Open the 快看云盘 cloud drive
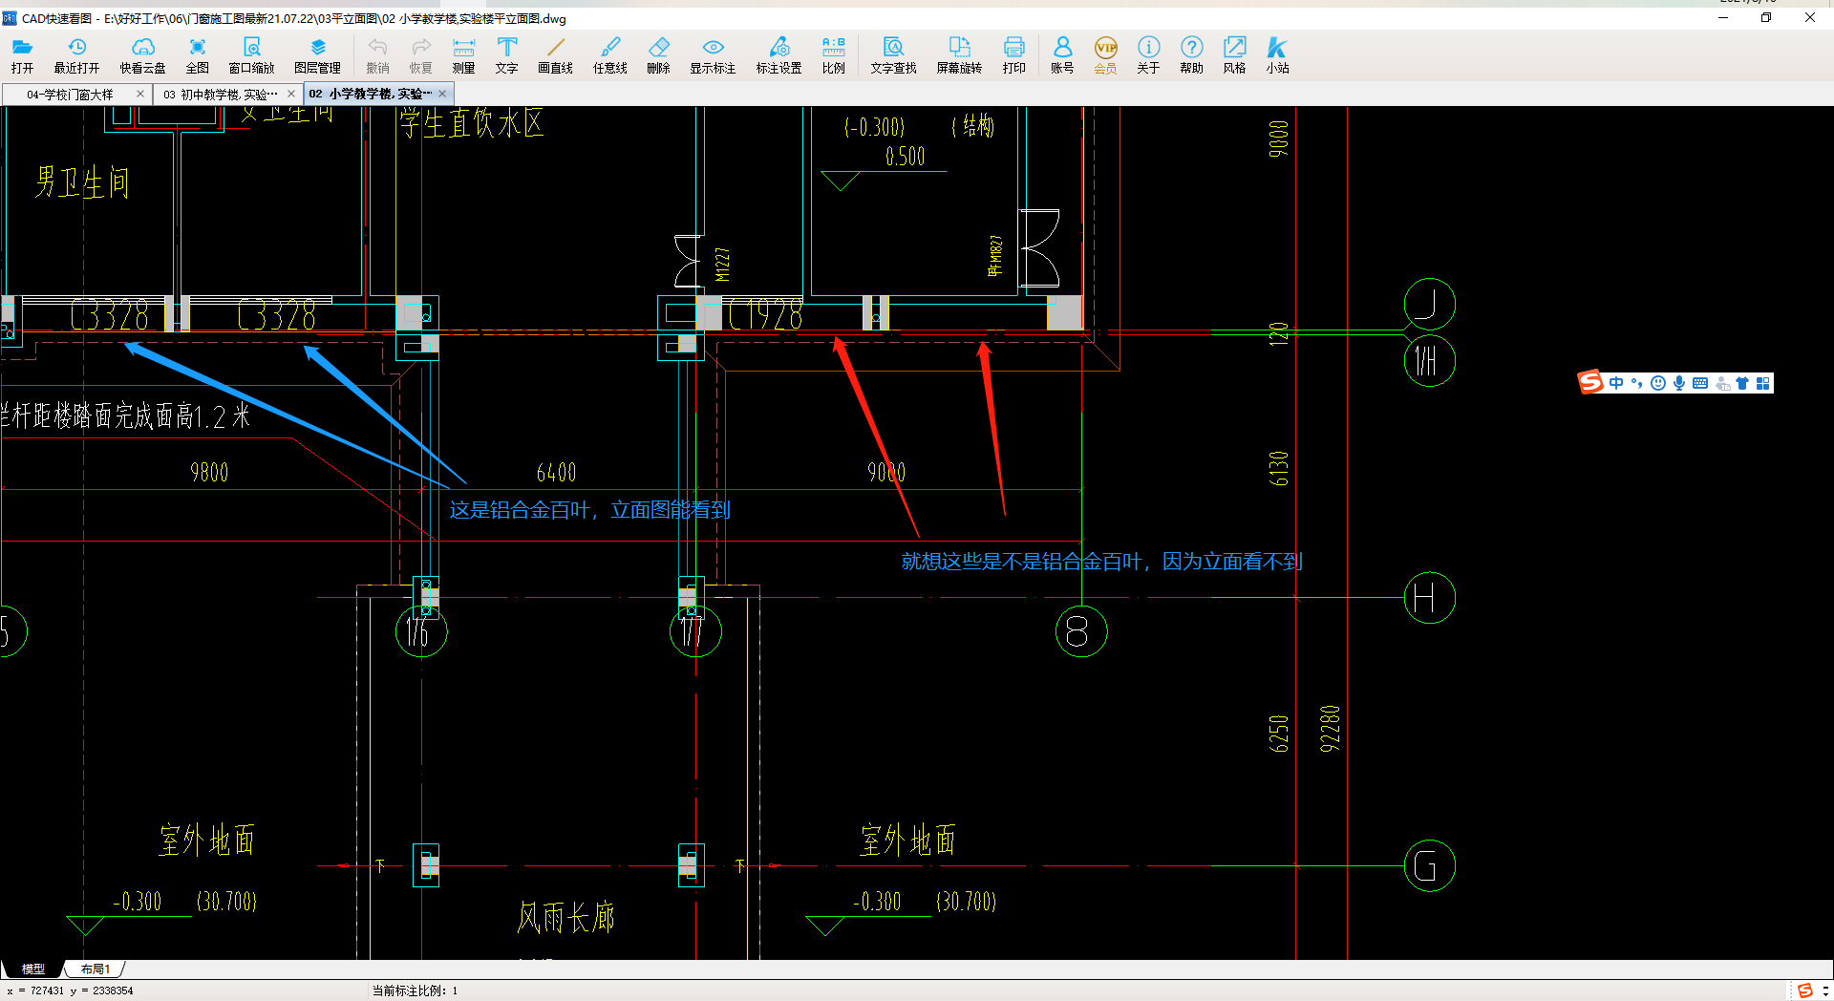 pos(142,55)
